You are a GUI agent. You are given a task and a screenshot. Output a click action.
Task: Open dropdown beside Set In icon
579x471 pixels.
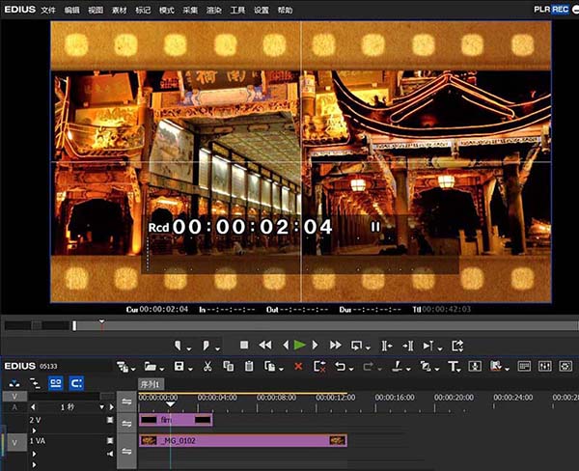coord(189,348)
